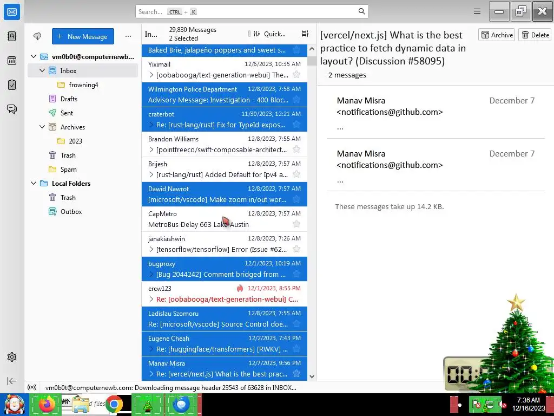Expand the erew123 oobabooga thread
The image size is (554, 416).
[x=151, y=299]
